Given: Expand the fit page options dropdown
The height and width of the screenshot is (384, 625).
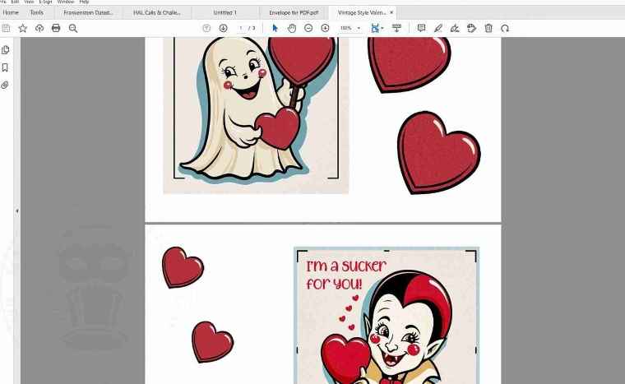Looking at the screenshot, I should (x=382, y=28).
